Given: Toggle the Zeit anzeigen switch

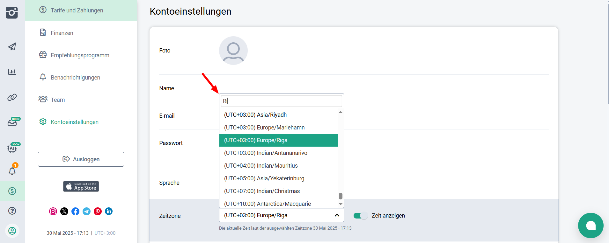Looking at the screenshot, I should (360, 216).
